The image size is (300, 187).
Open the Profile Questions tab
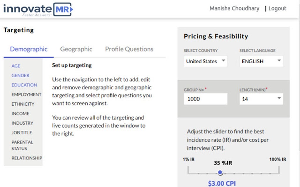[x=128, y=49]
